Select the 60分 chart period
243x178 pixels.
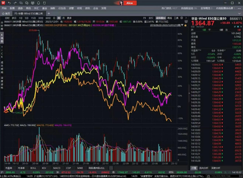pyautogui.click(x=48, y=18)
